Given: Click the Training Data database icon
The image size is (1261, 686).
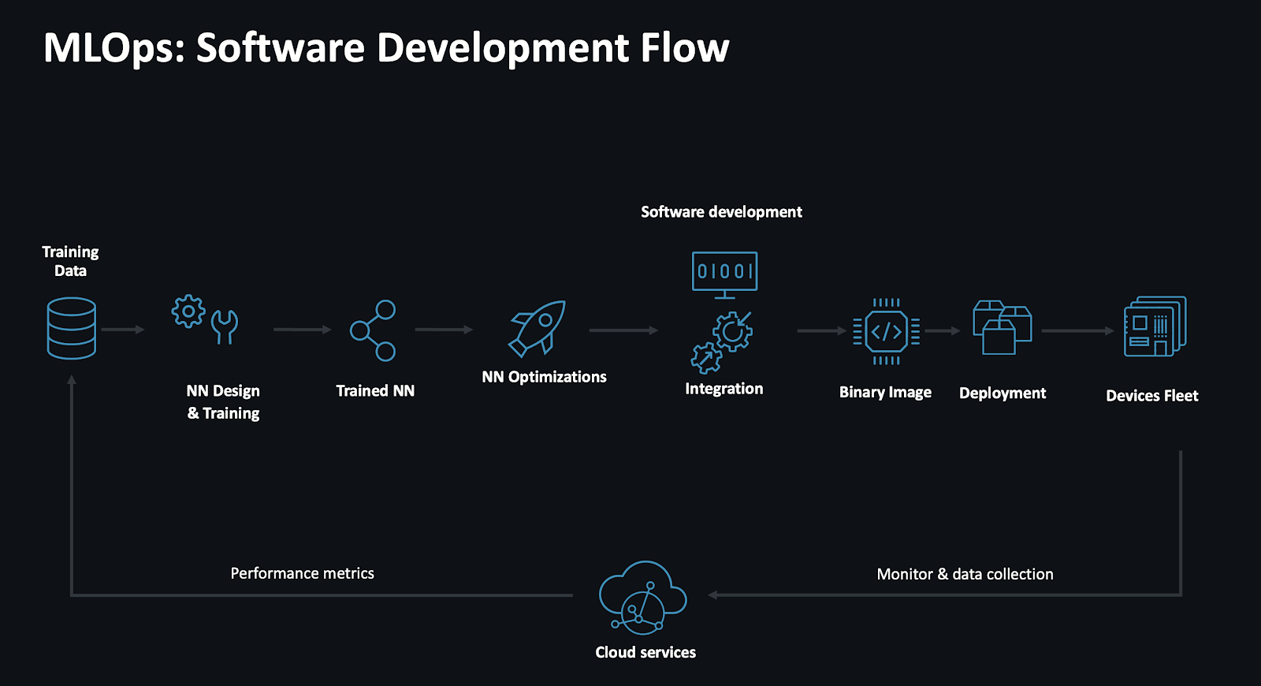Looking at the screenshot, I should click(71, 328).
